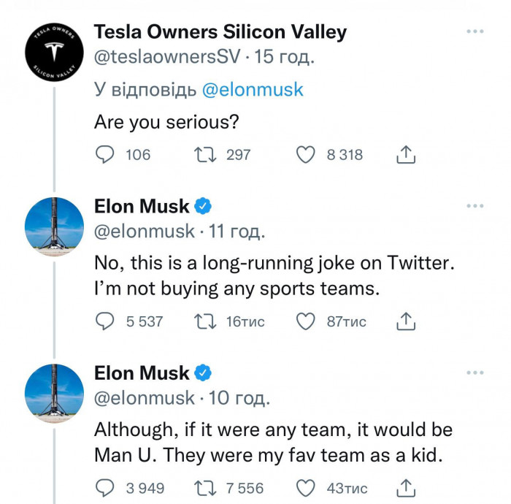Like the Man U fav team tweet
This screenshot has height=504, width=511.
pyautogui.click(x=305, y=488)
